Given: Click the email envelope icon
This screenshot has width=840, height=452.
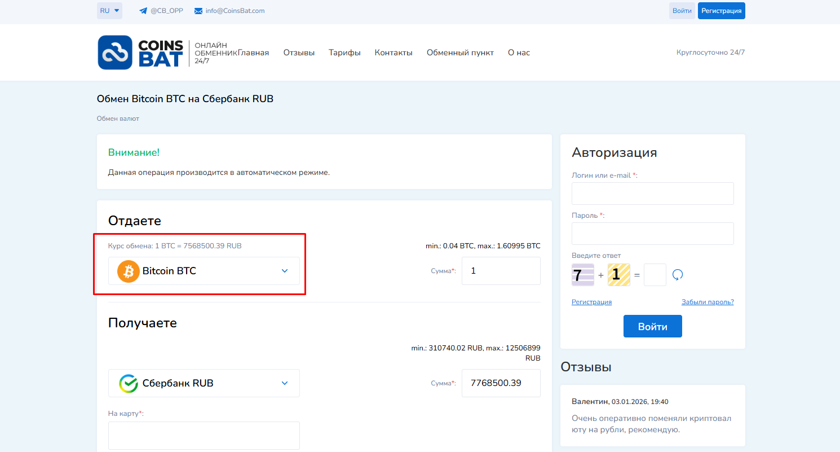Looking at the screenshot, I should click(x=198, y=11).
